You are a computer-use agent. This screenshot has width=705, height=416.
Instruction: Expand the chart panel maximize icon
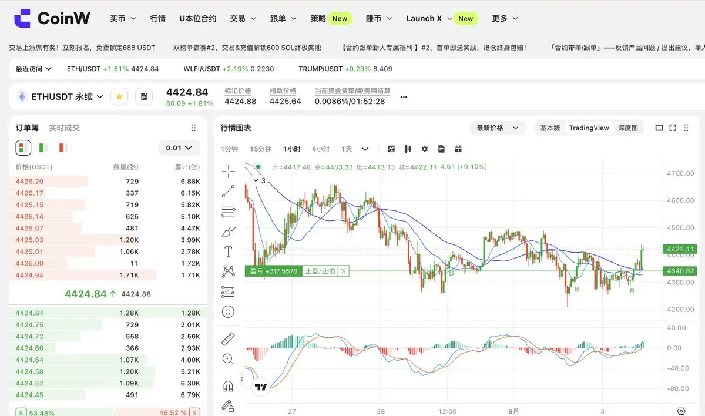click(x=659, y=128)
